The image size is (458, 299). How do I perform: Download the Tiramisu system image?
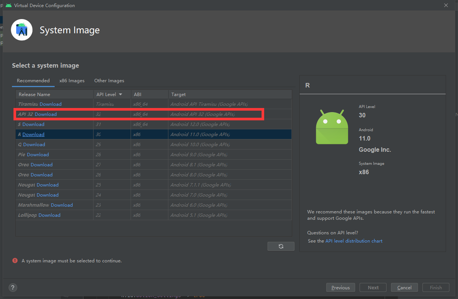coord(51,104)
